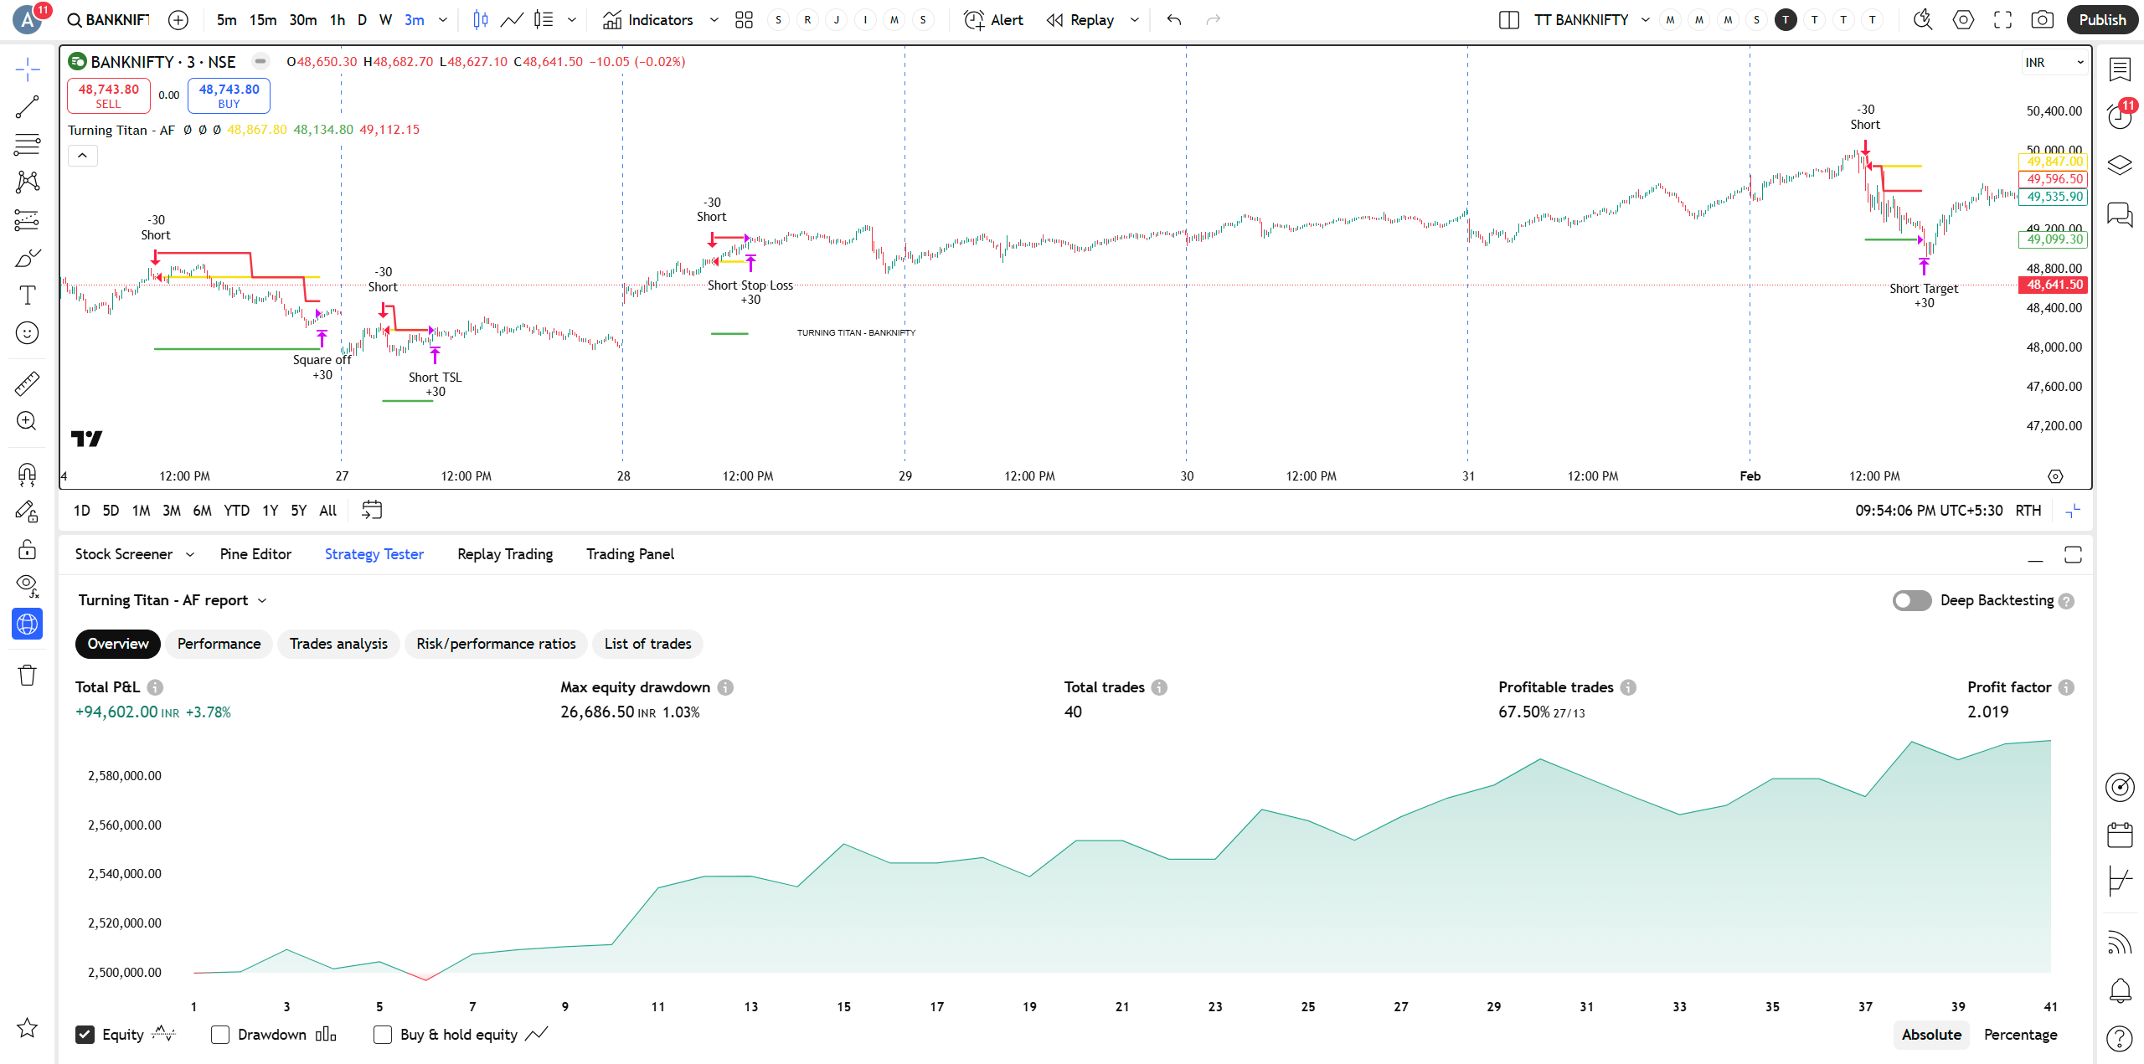Open the Trades analysis tab
This screenshot has height=1064, width=2144.
tap(338, 644)
